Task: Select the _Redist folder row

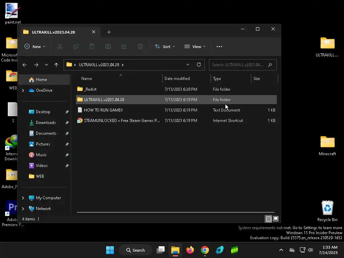Action: 176,89
